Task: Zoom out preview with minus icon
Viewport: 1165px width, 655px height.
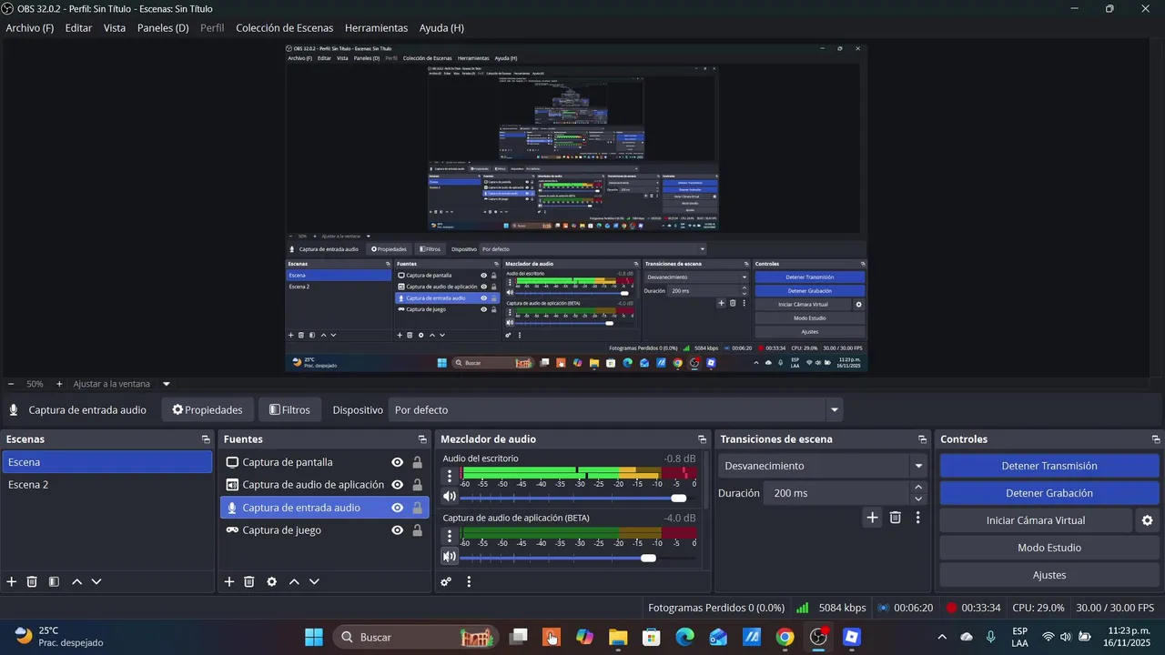Action: click(11, 384)
